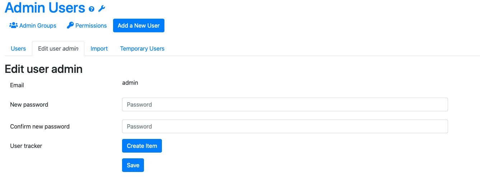The image size is (480, 177).
Task: Focus the New password input field
Action: [x=285, y=104]
